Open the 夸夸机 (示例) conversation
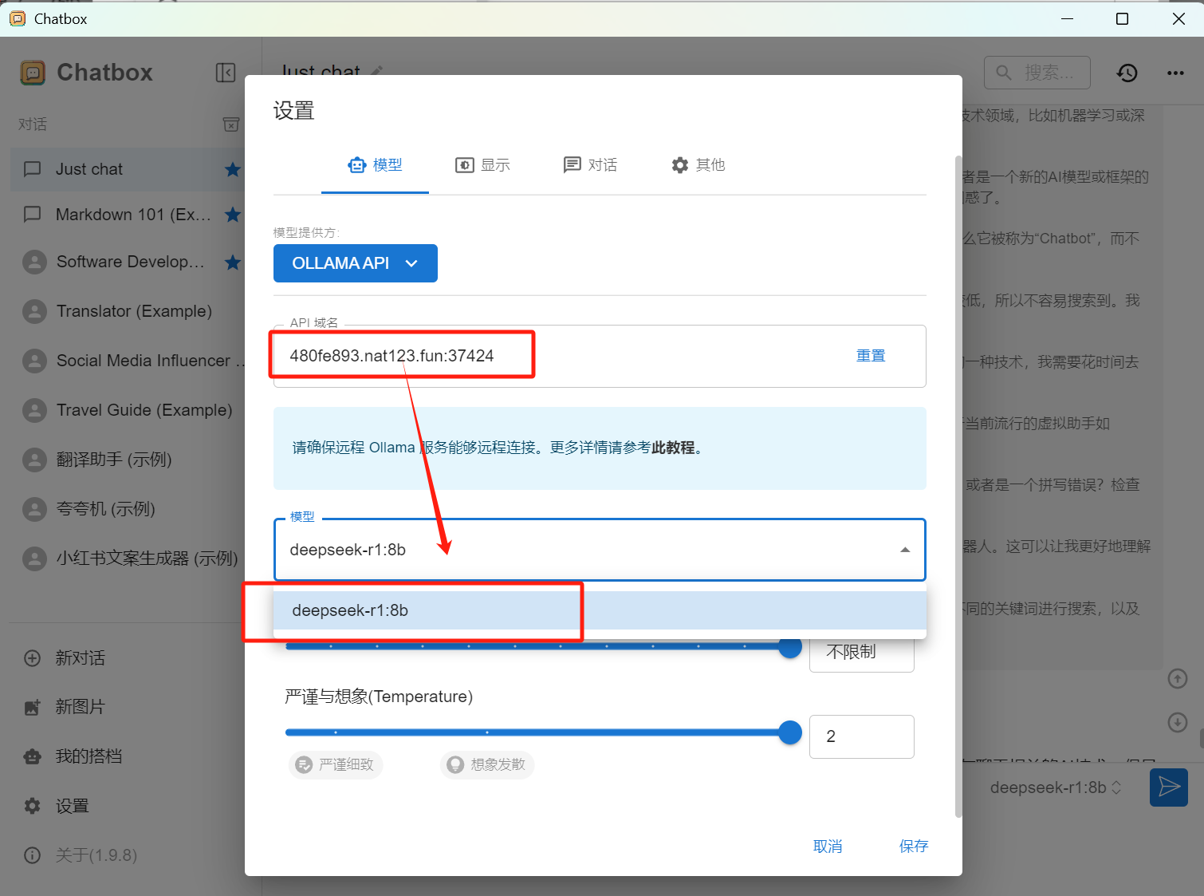 pyautogui.click(x=128, y=509)
